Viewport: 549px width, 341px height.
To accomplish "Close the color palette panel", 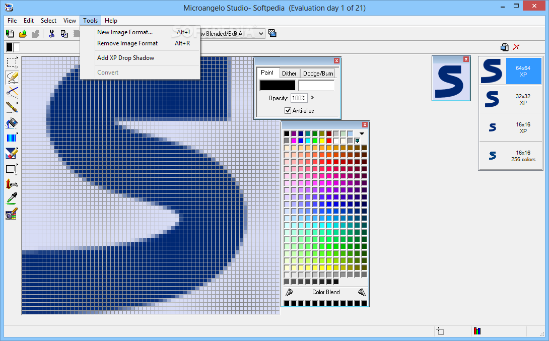I will 365,124.
